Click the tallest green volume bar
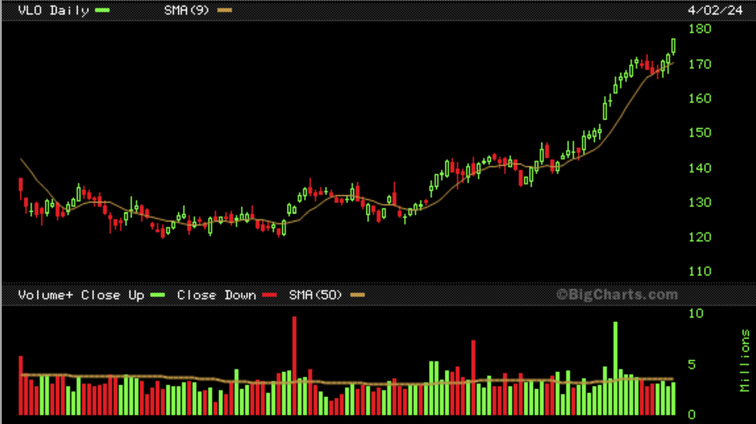The width and height of the screenshot is (756, 424). 616,368
